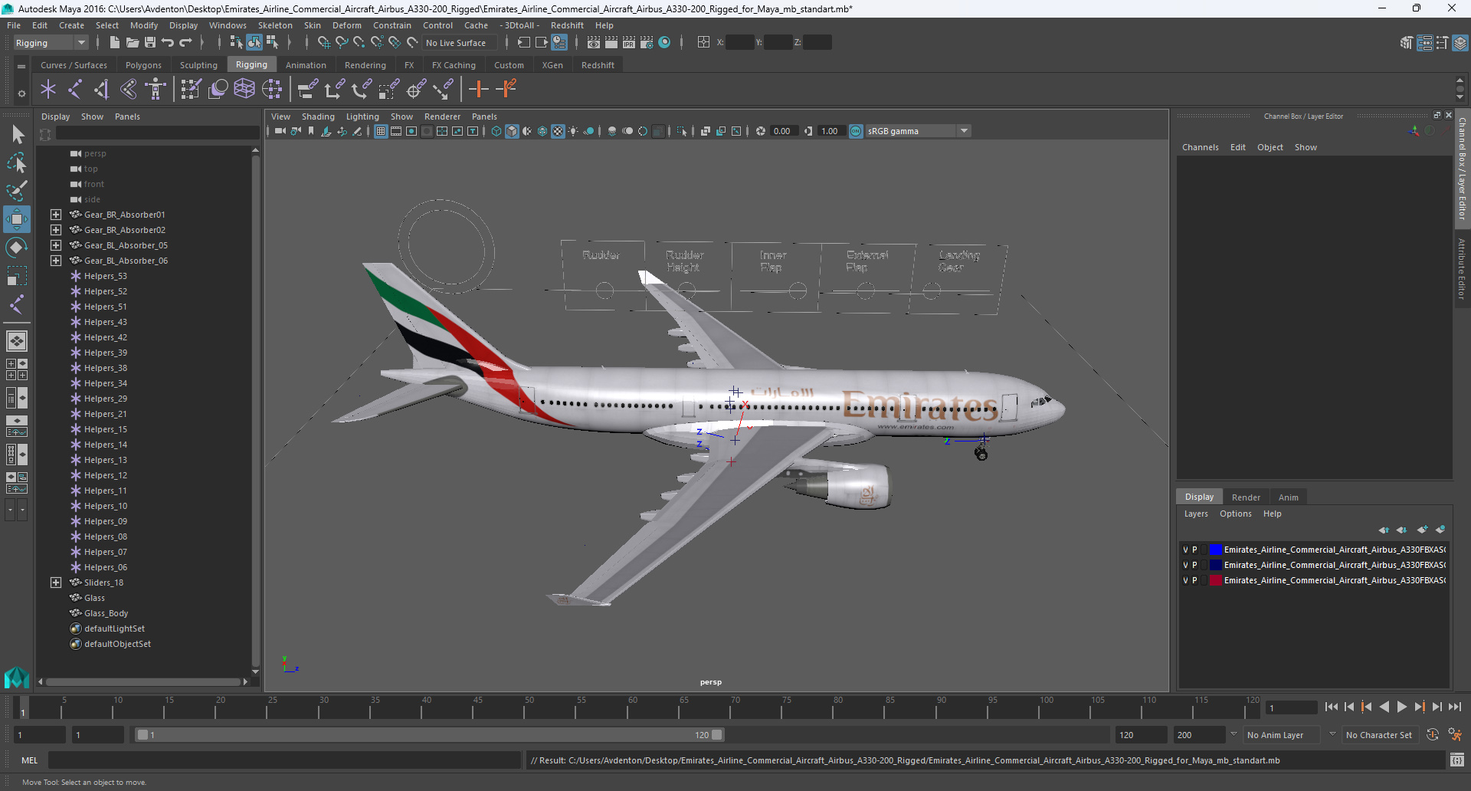This screenshot has width=1471, height=791.
Task: Click the Open Scene folder icon
Action: tap(133, 43)
